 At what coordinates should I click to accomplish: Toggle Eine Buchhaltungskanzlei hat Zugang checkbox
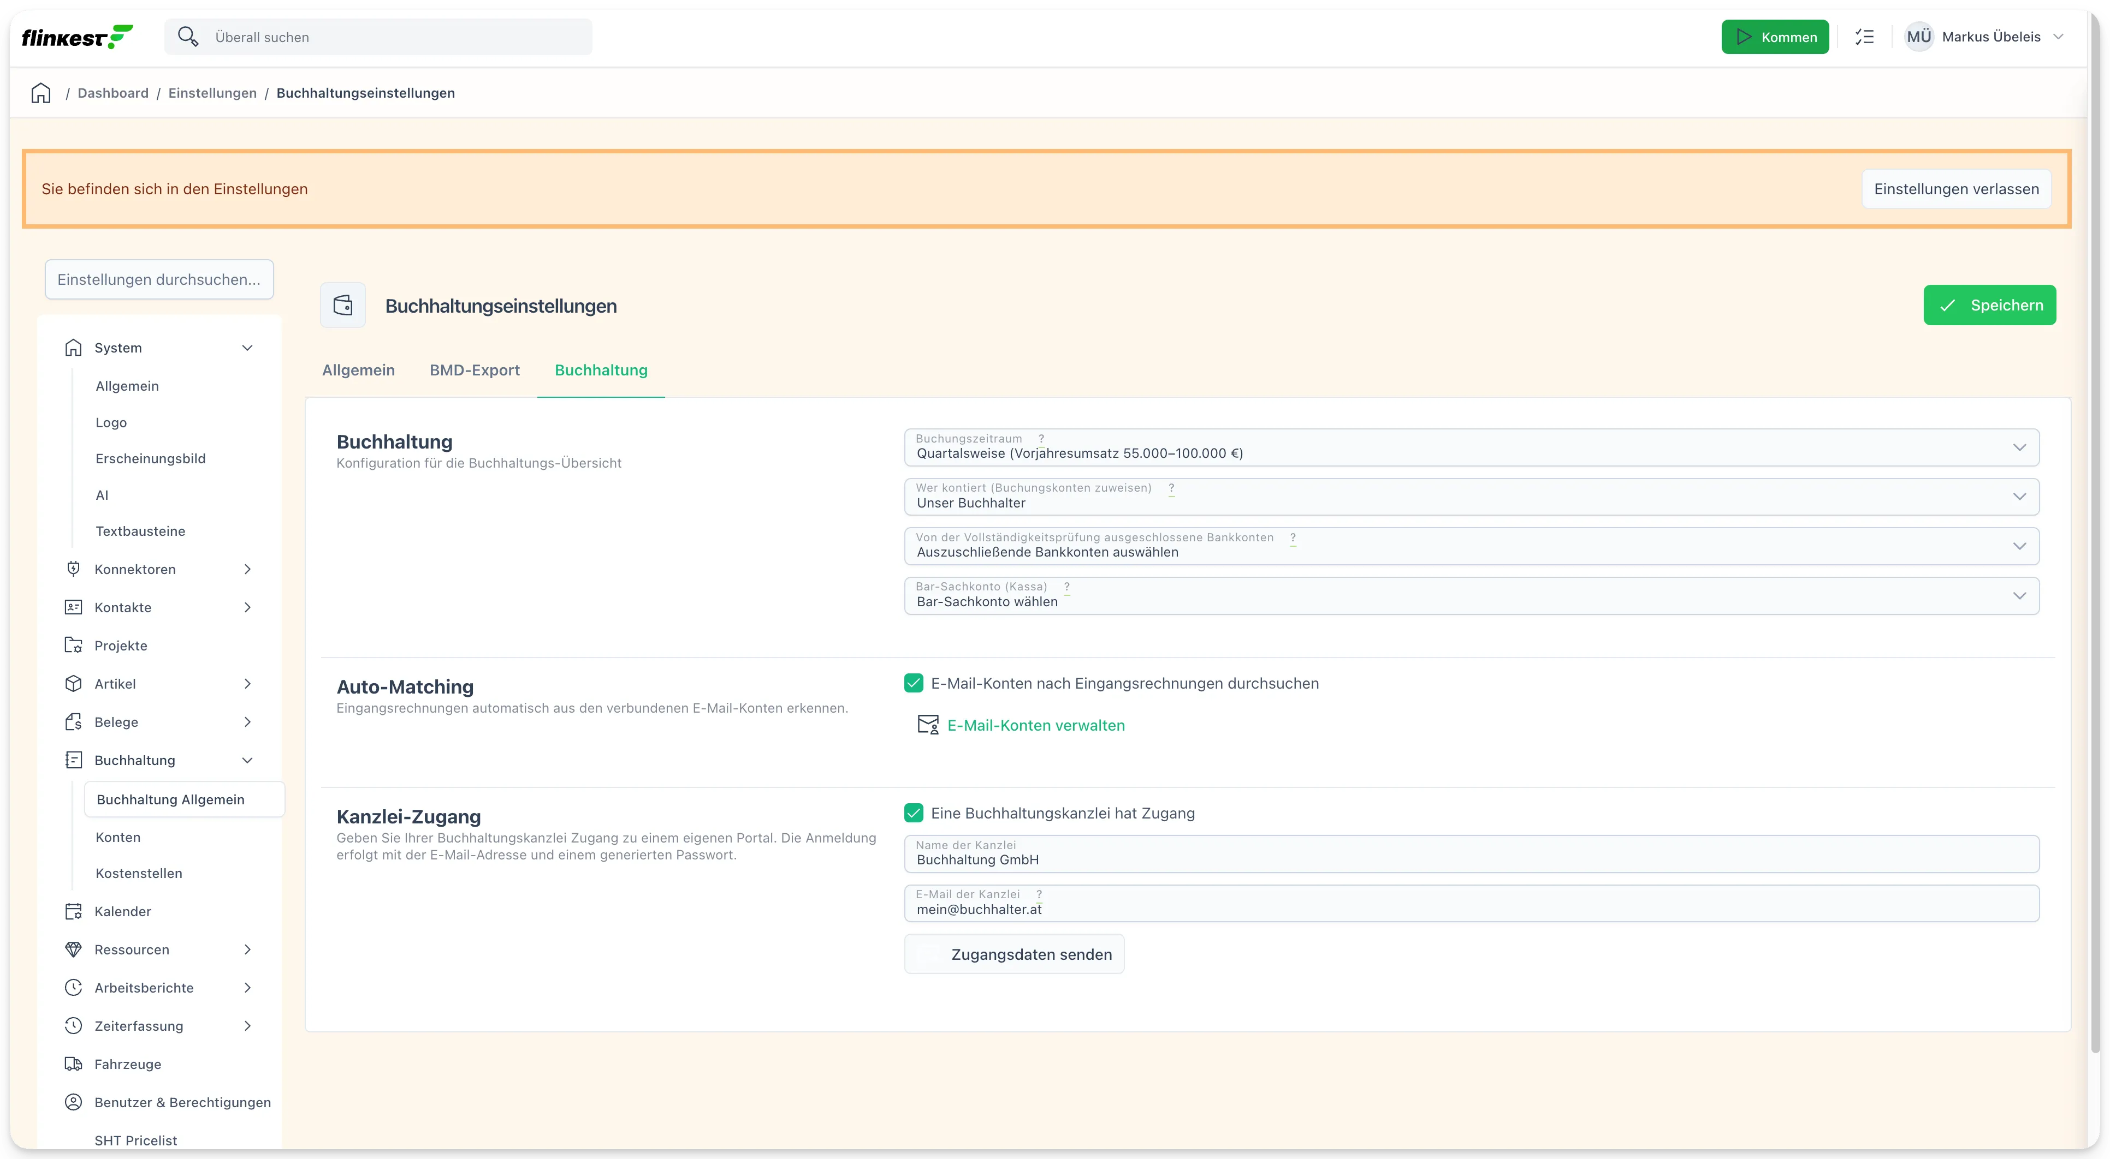[x=914, y=813]
